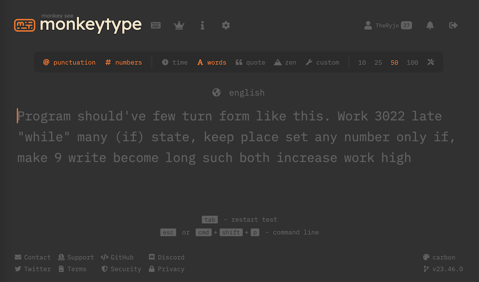The height and width of the screenshot is (282, 479).
Task: Click the esc key hint
Action: (168, 232)
